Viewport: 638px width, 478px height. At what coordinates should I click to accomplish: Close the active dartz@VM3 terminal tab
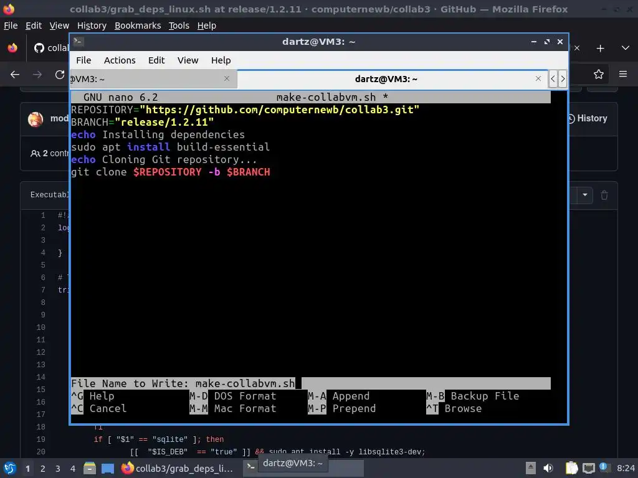[x=538, y=78]
